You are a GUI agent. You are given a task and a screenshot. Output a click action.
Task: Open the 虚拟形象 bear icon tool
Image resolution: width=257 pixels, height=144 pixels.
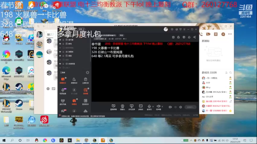coord(63,101)
